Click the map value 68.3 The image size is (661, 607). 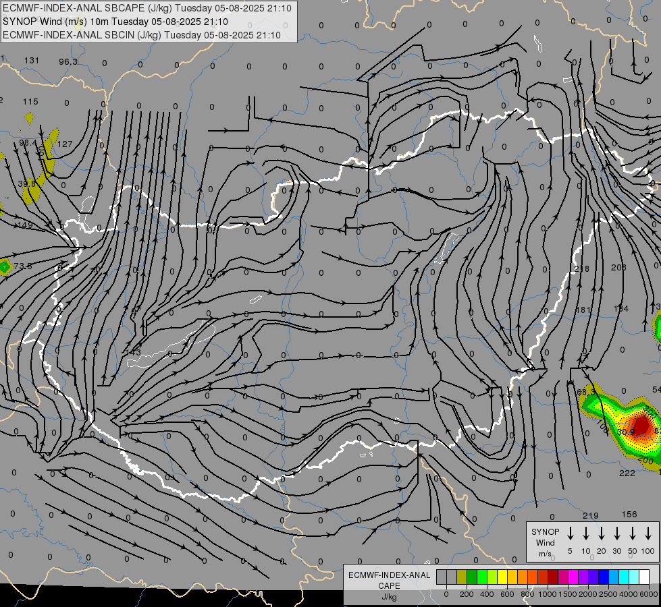tap(586, 392)
